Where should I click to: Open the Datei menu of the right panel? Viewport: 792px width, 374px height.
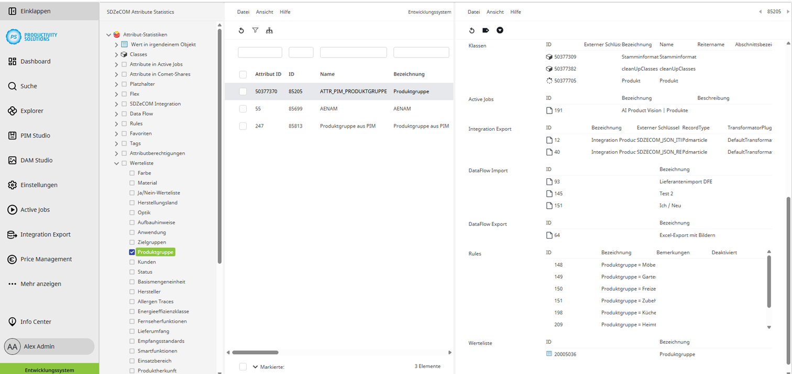click(474, 12)
